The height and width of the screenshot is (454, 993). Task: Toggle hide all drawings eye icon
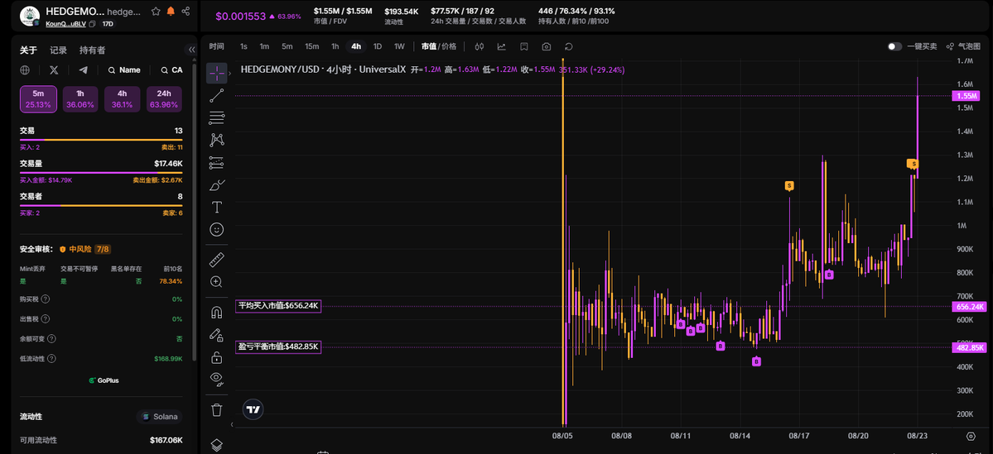217,379
